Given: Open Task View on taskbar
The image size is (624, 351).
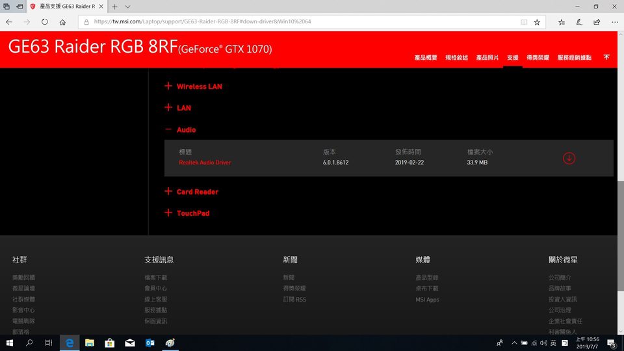Looking at the screenshot, I should pyautogui.click(x=49, y=343).
